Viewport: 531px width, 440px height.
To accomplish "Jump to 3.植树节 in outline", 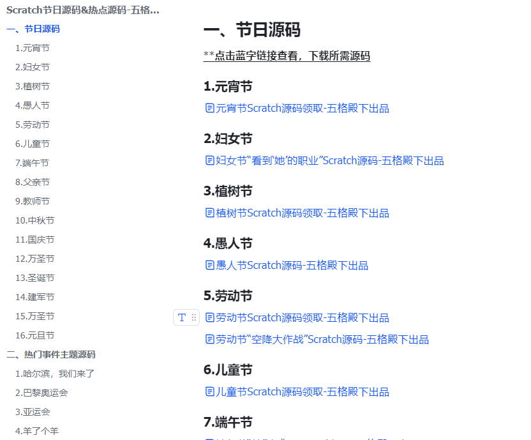I will (33, 86).
